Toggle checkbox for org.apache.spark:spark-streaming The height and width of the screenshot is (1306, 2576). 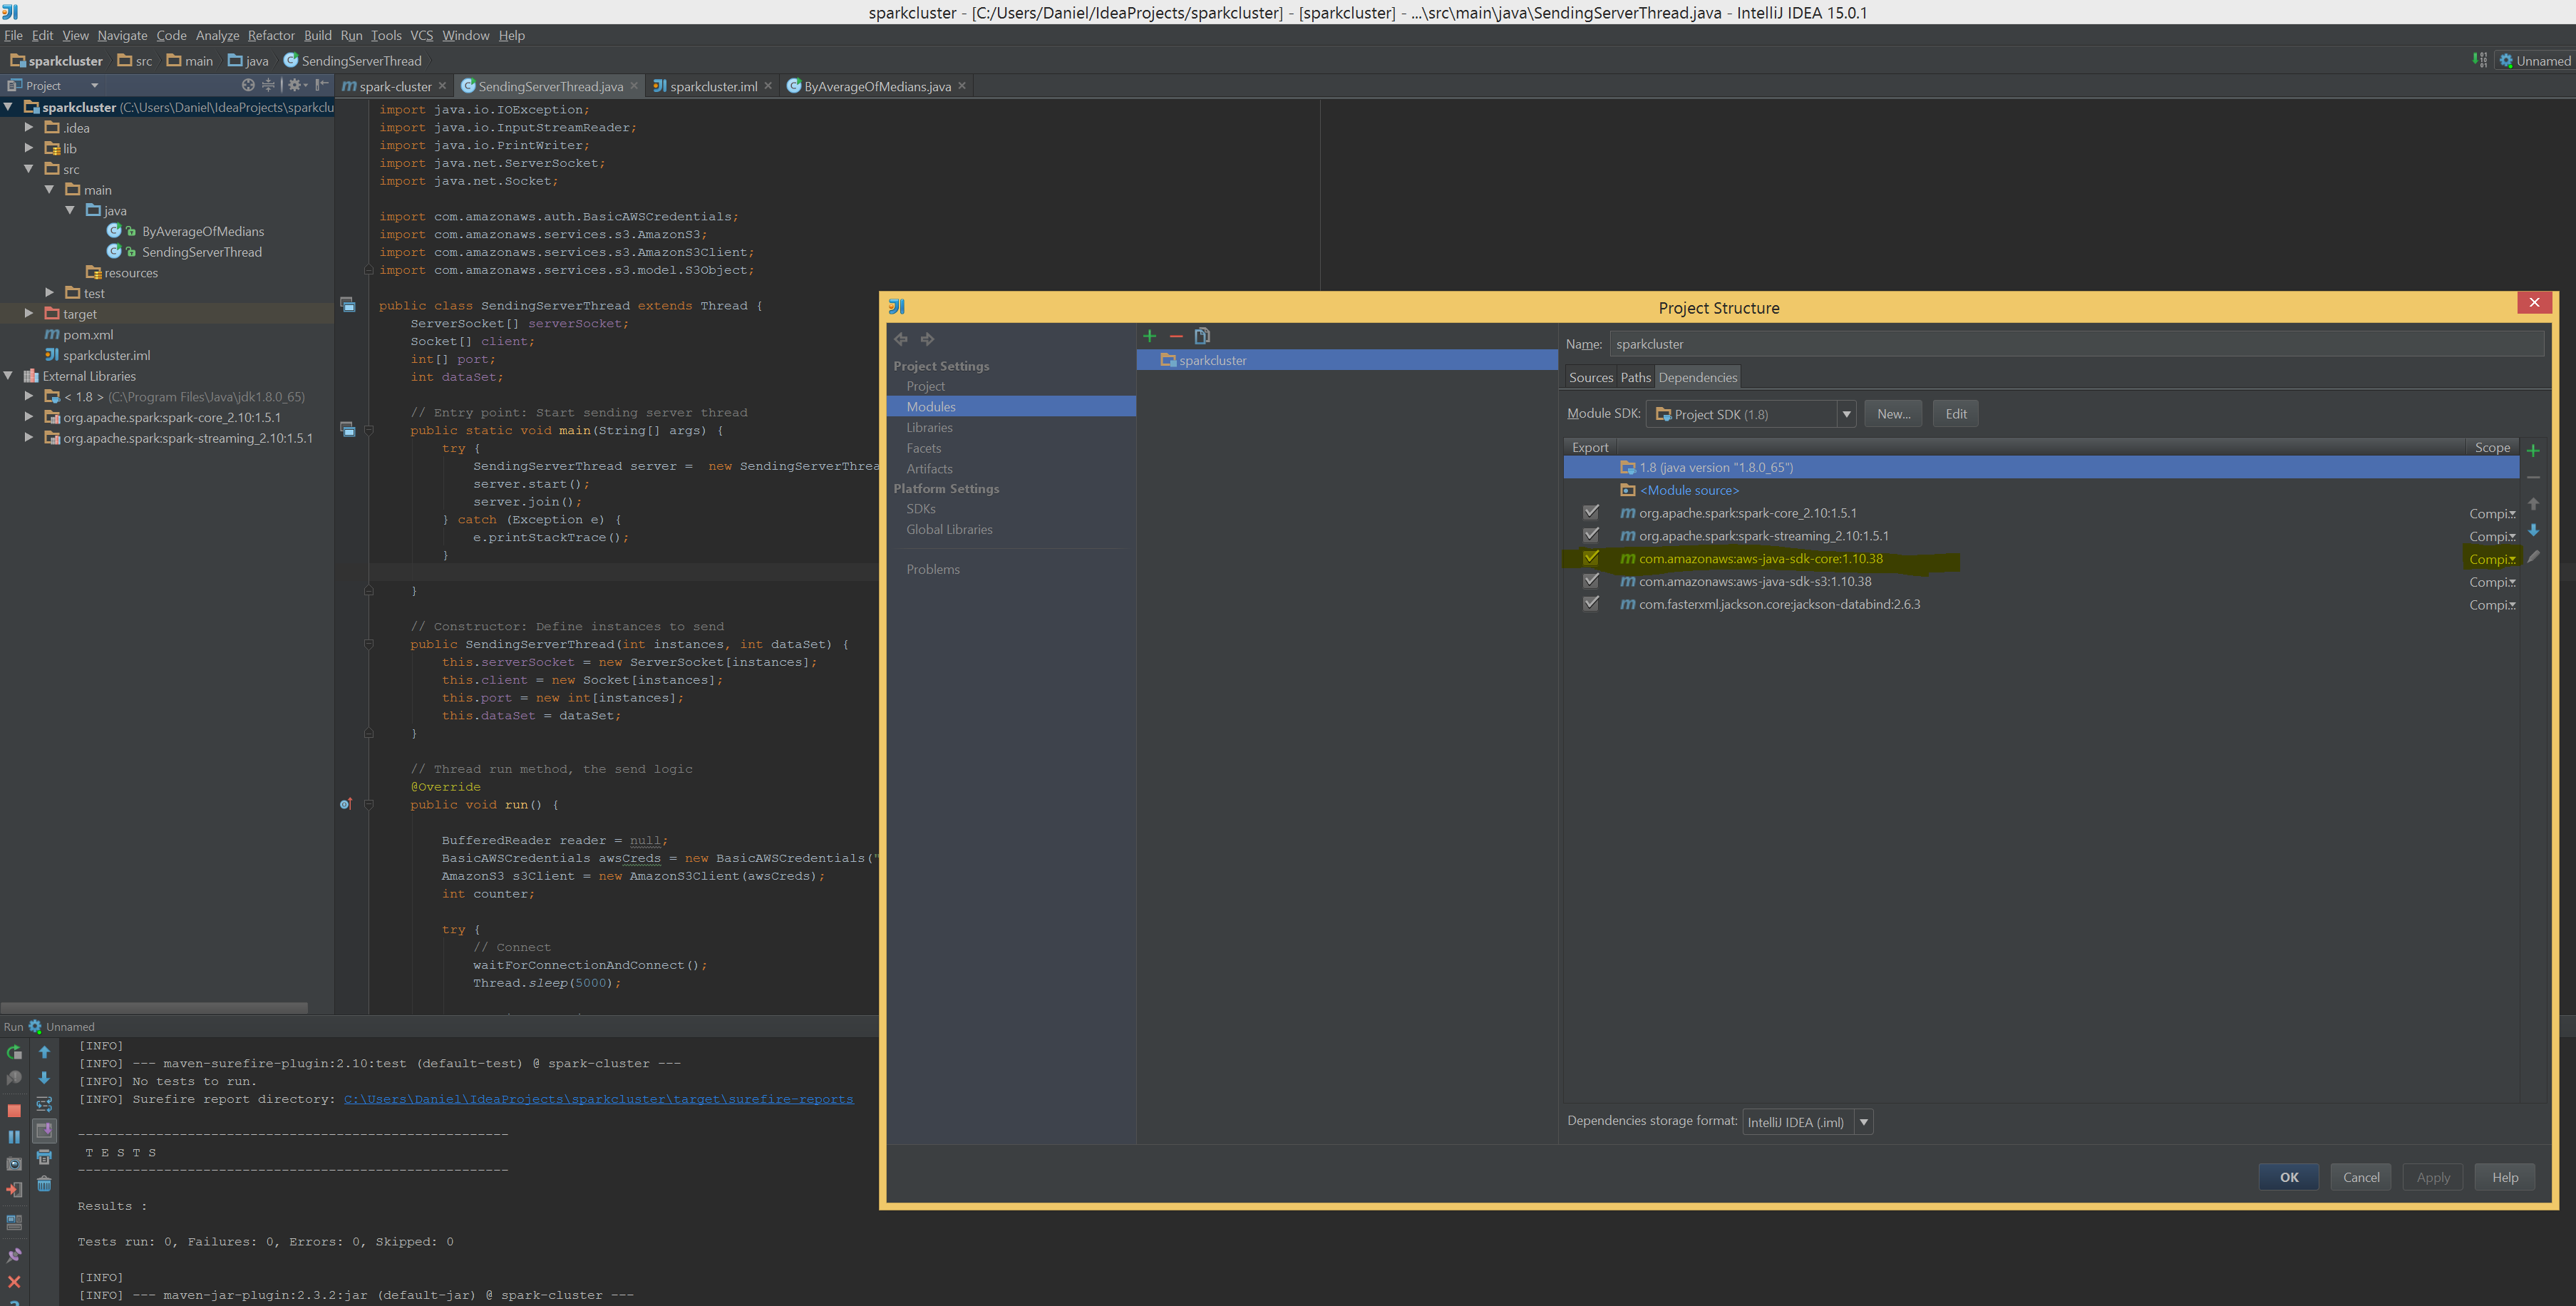point(1590,535)
